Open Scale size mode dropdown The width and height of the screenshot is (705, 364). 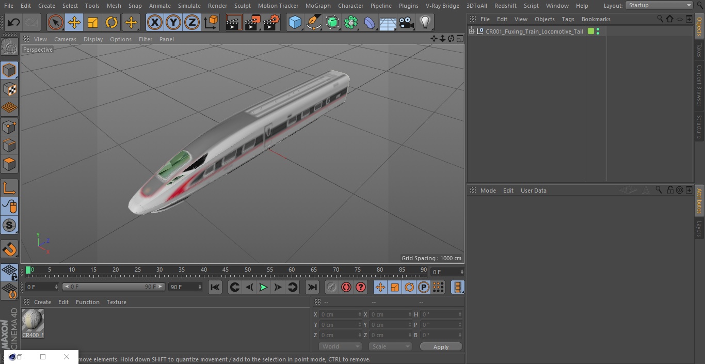click(x=390, y=346)
